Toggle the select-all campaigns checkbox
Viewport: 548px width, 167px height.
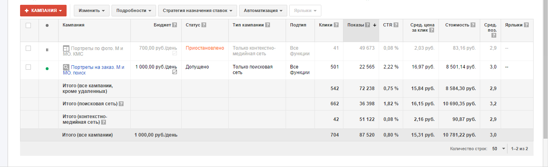point(28,25)
